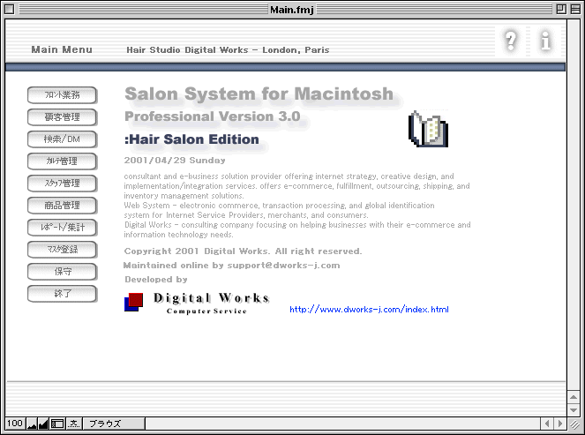Click the info 'i' icon
The image size is (585, 435).
(545, 41)
